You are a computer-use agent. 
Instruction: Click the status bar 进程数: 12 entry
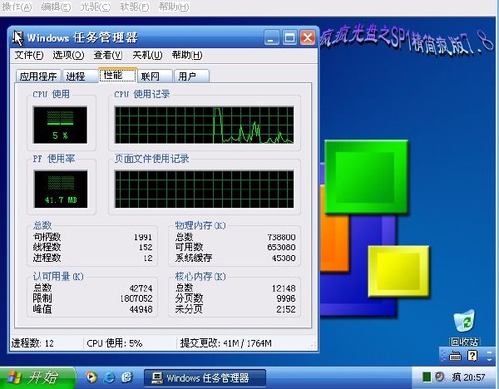pos(32,343)
